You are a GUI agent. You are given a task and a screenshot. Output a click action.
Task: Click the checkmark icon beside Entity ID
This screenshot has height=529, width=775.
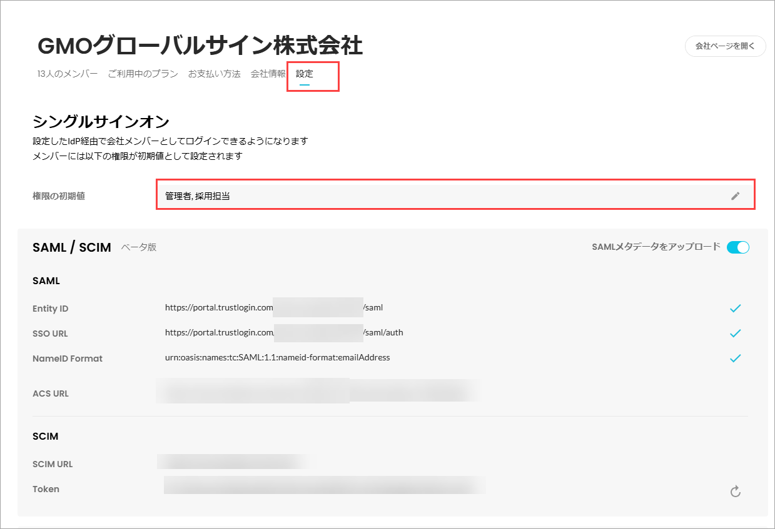tap(736, 308)
